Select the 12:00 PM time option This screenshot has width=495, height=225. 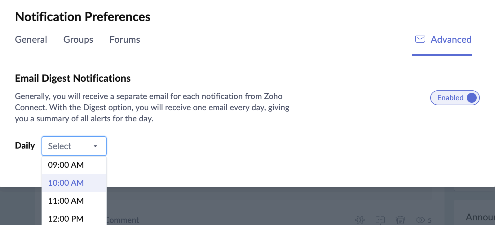66,219
